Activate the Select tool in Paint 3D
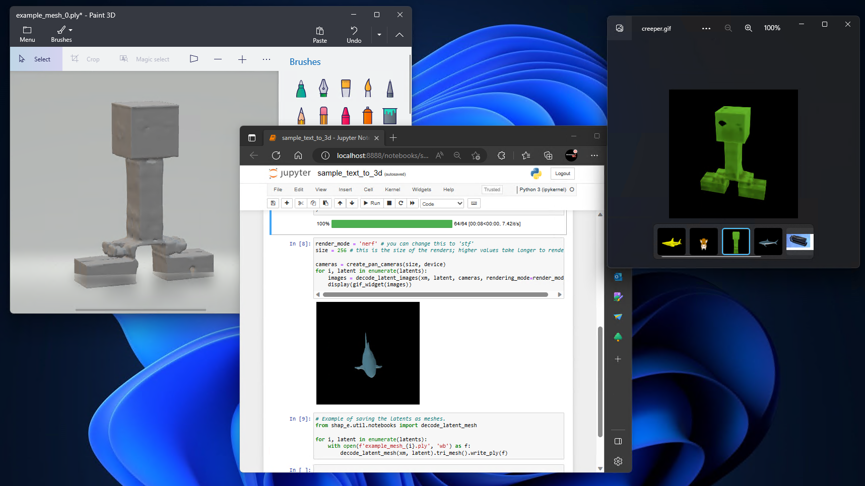 (36, 59)
